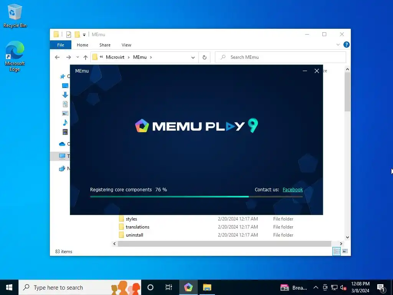This screenshot has height=295, width=393.
Task: Open Downloads in navigation pane
Action: [65, 95]
